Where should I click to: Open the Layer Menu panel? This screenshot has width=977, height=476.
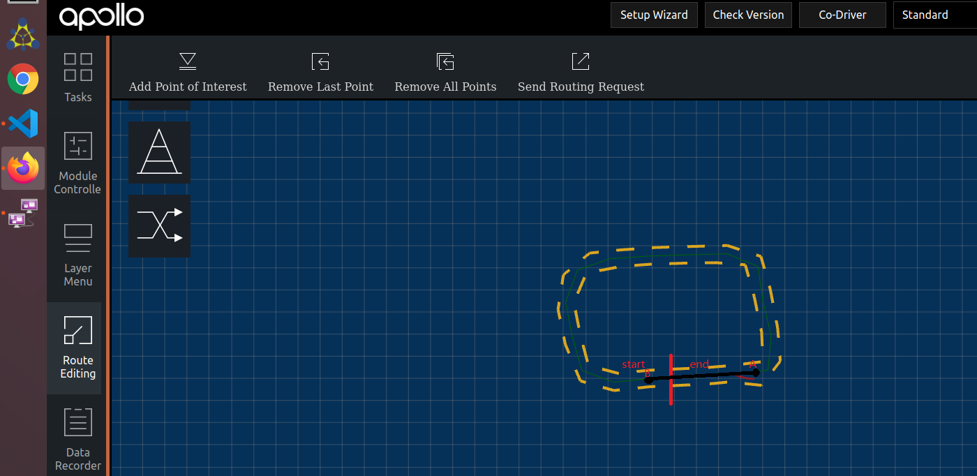pyautogui.click(x=77, y=255)
